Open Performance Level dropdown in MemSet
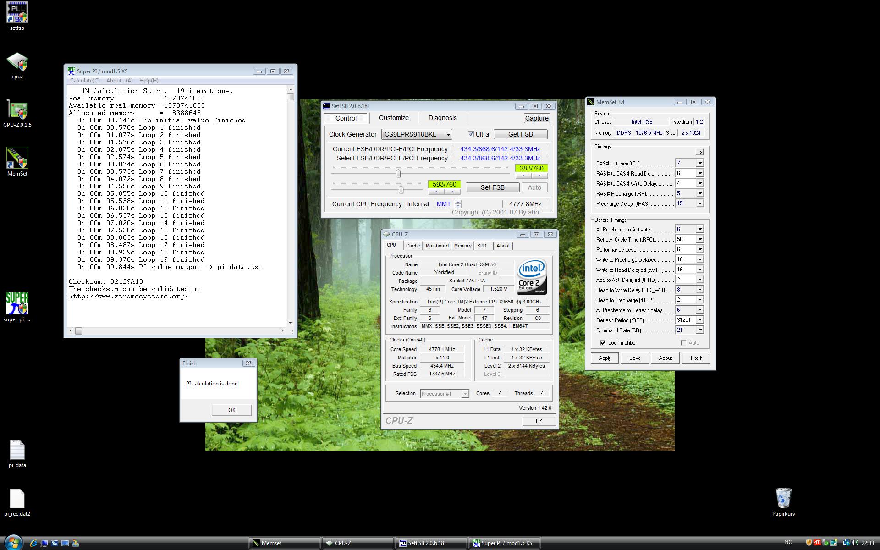 699,249
